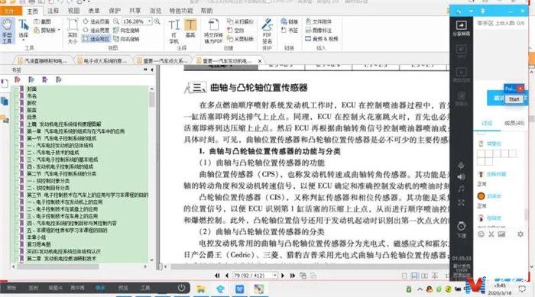Toggle Fit Page (适合页面) view mode
This screenshot has width=535, height=297.
point(96,21)
